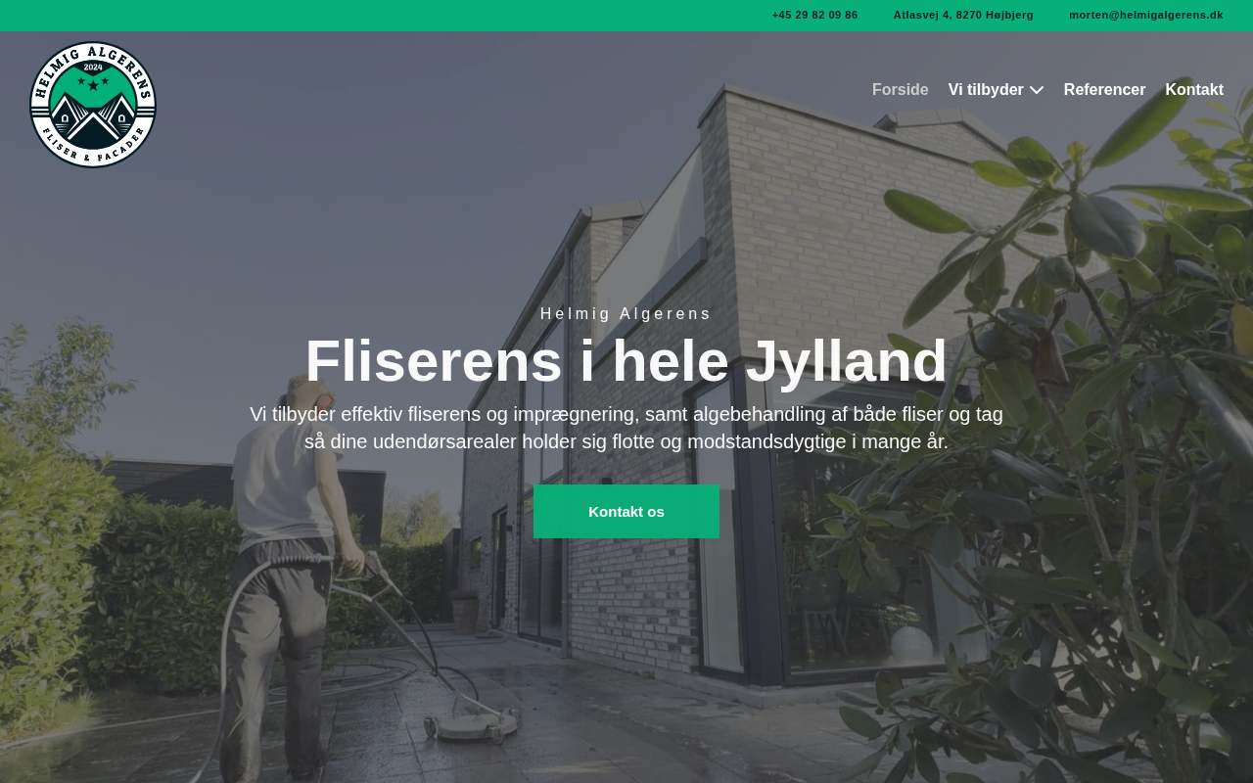Click the small Helmig Algerens tagline above the headline

pos(626,314)
